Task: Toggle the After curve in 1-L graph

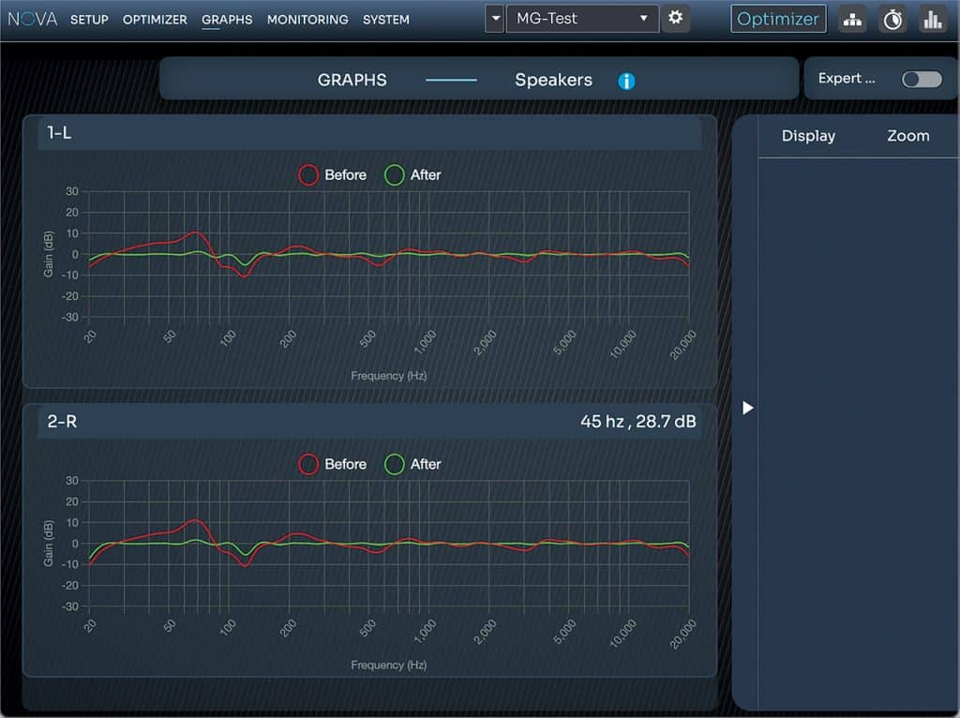Action: tap(425, 175)
